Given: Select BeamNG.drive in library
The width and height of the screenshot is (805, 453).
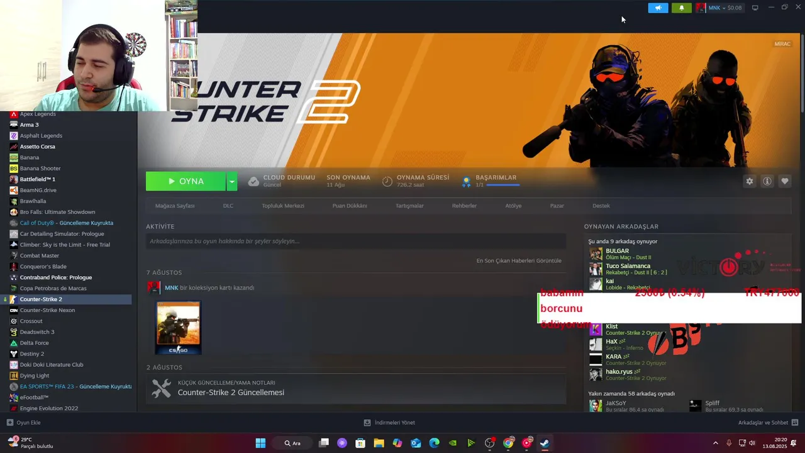Looking at the screenshot, I should (38, 190).
